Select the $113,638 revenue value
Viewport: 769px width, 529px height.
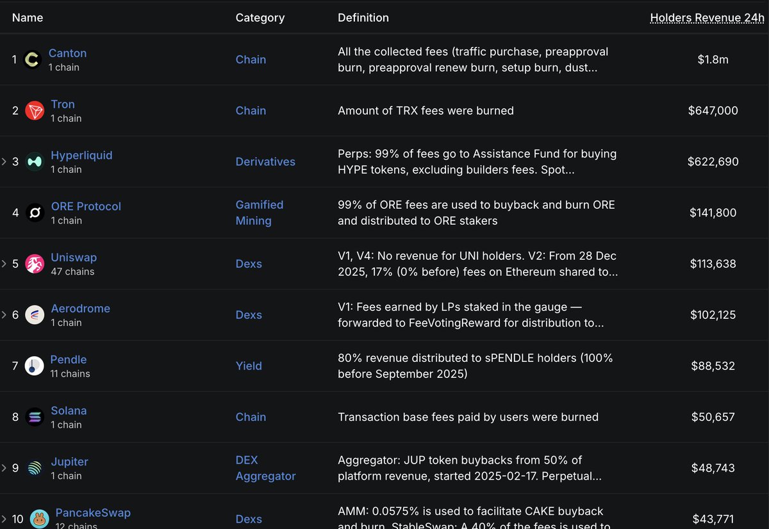[713, 264]
